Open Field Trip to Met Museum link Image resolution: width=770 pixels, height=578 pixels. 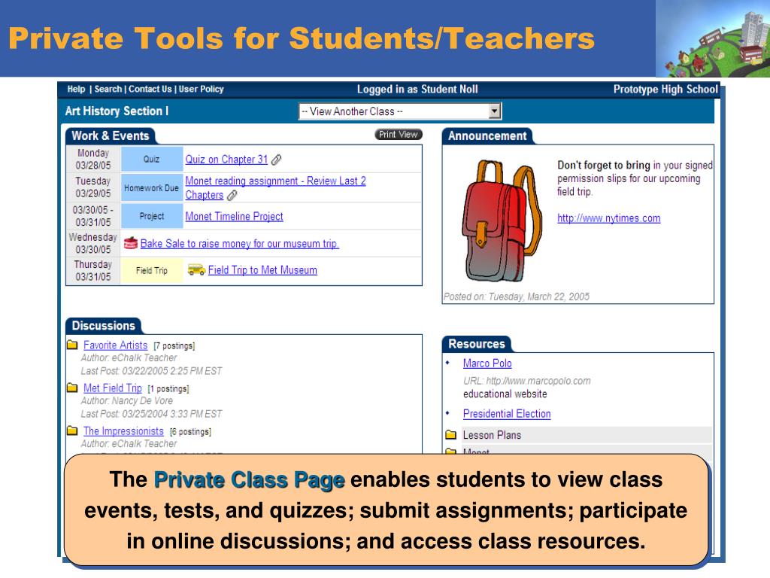click(x=262, y=270)
